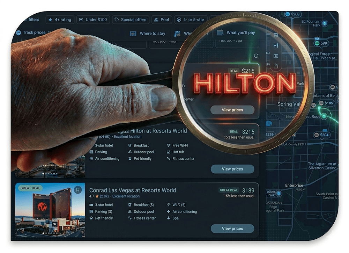Image resolution: width=349 pixels, height=253 pixels.
Task: Click the Wi-Fi icon beside Free Wi-Fi
Action: coord(169,145)
